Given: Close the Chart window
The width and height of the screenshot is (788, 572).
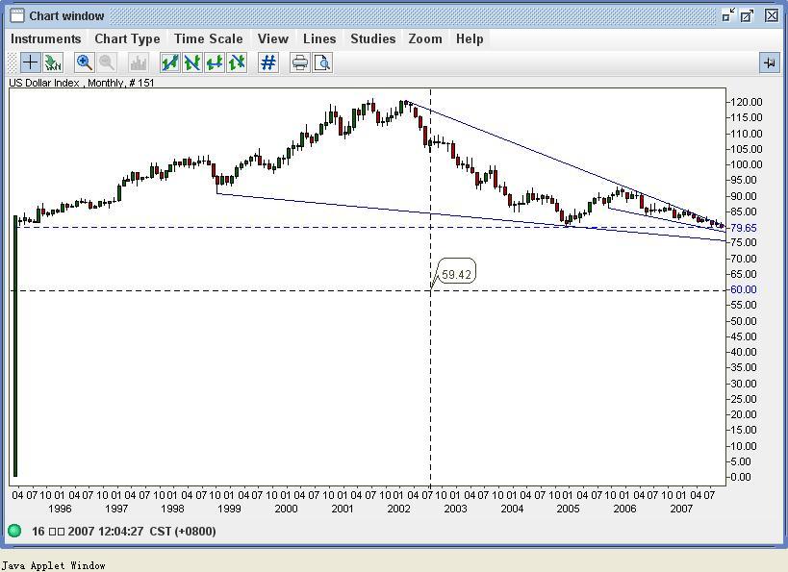Looking at the screenshot, I should [772, 15].
